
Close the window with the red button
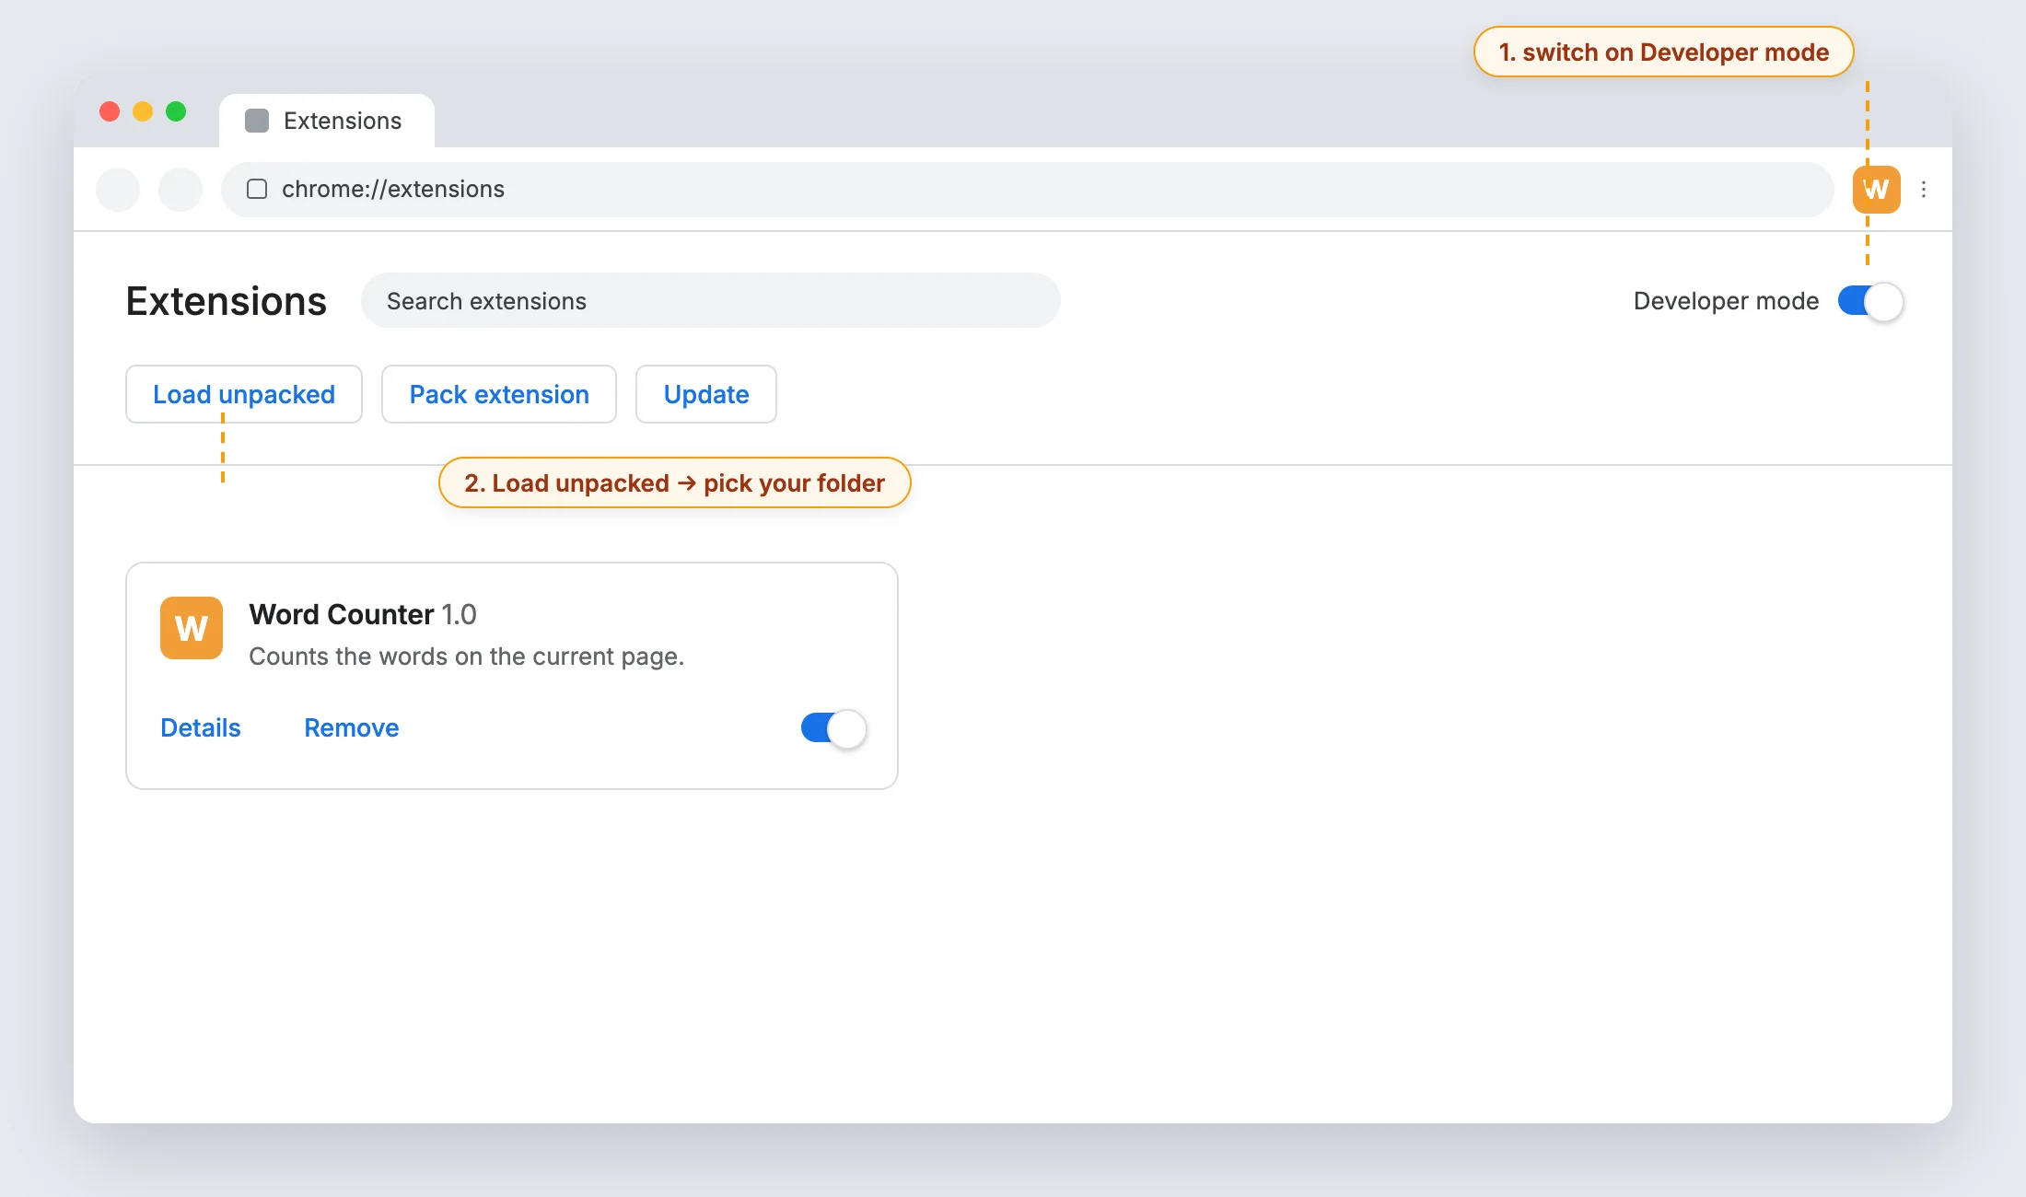110,111
